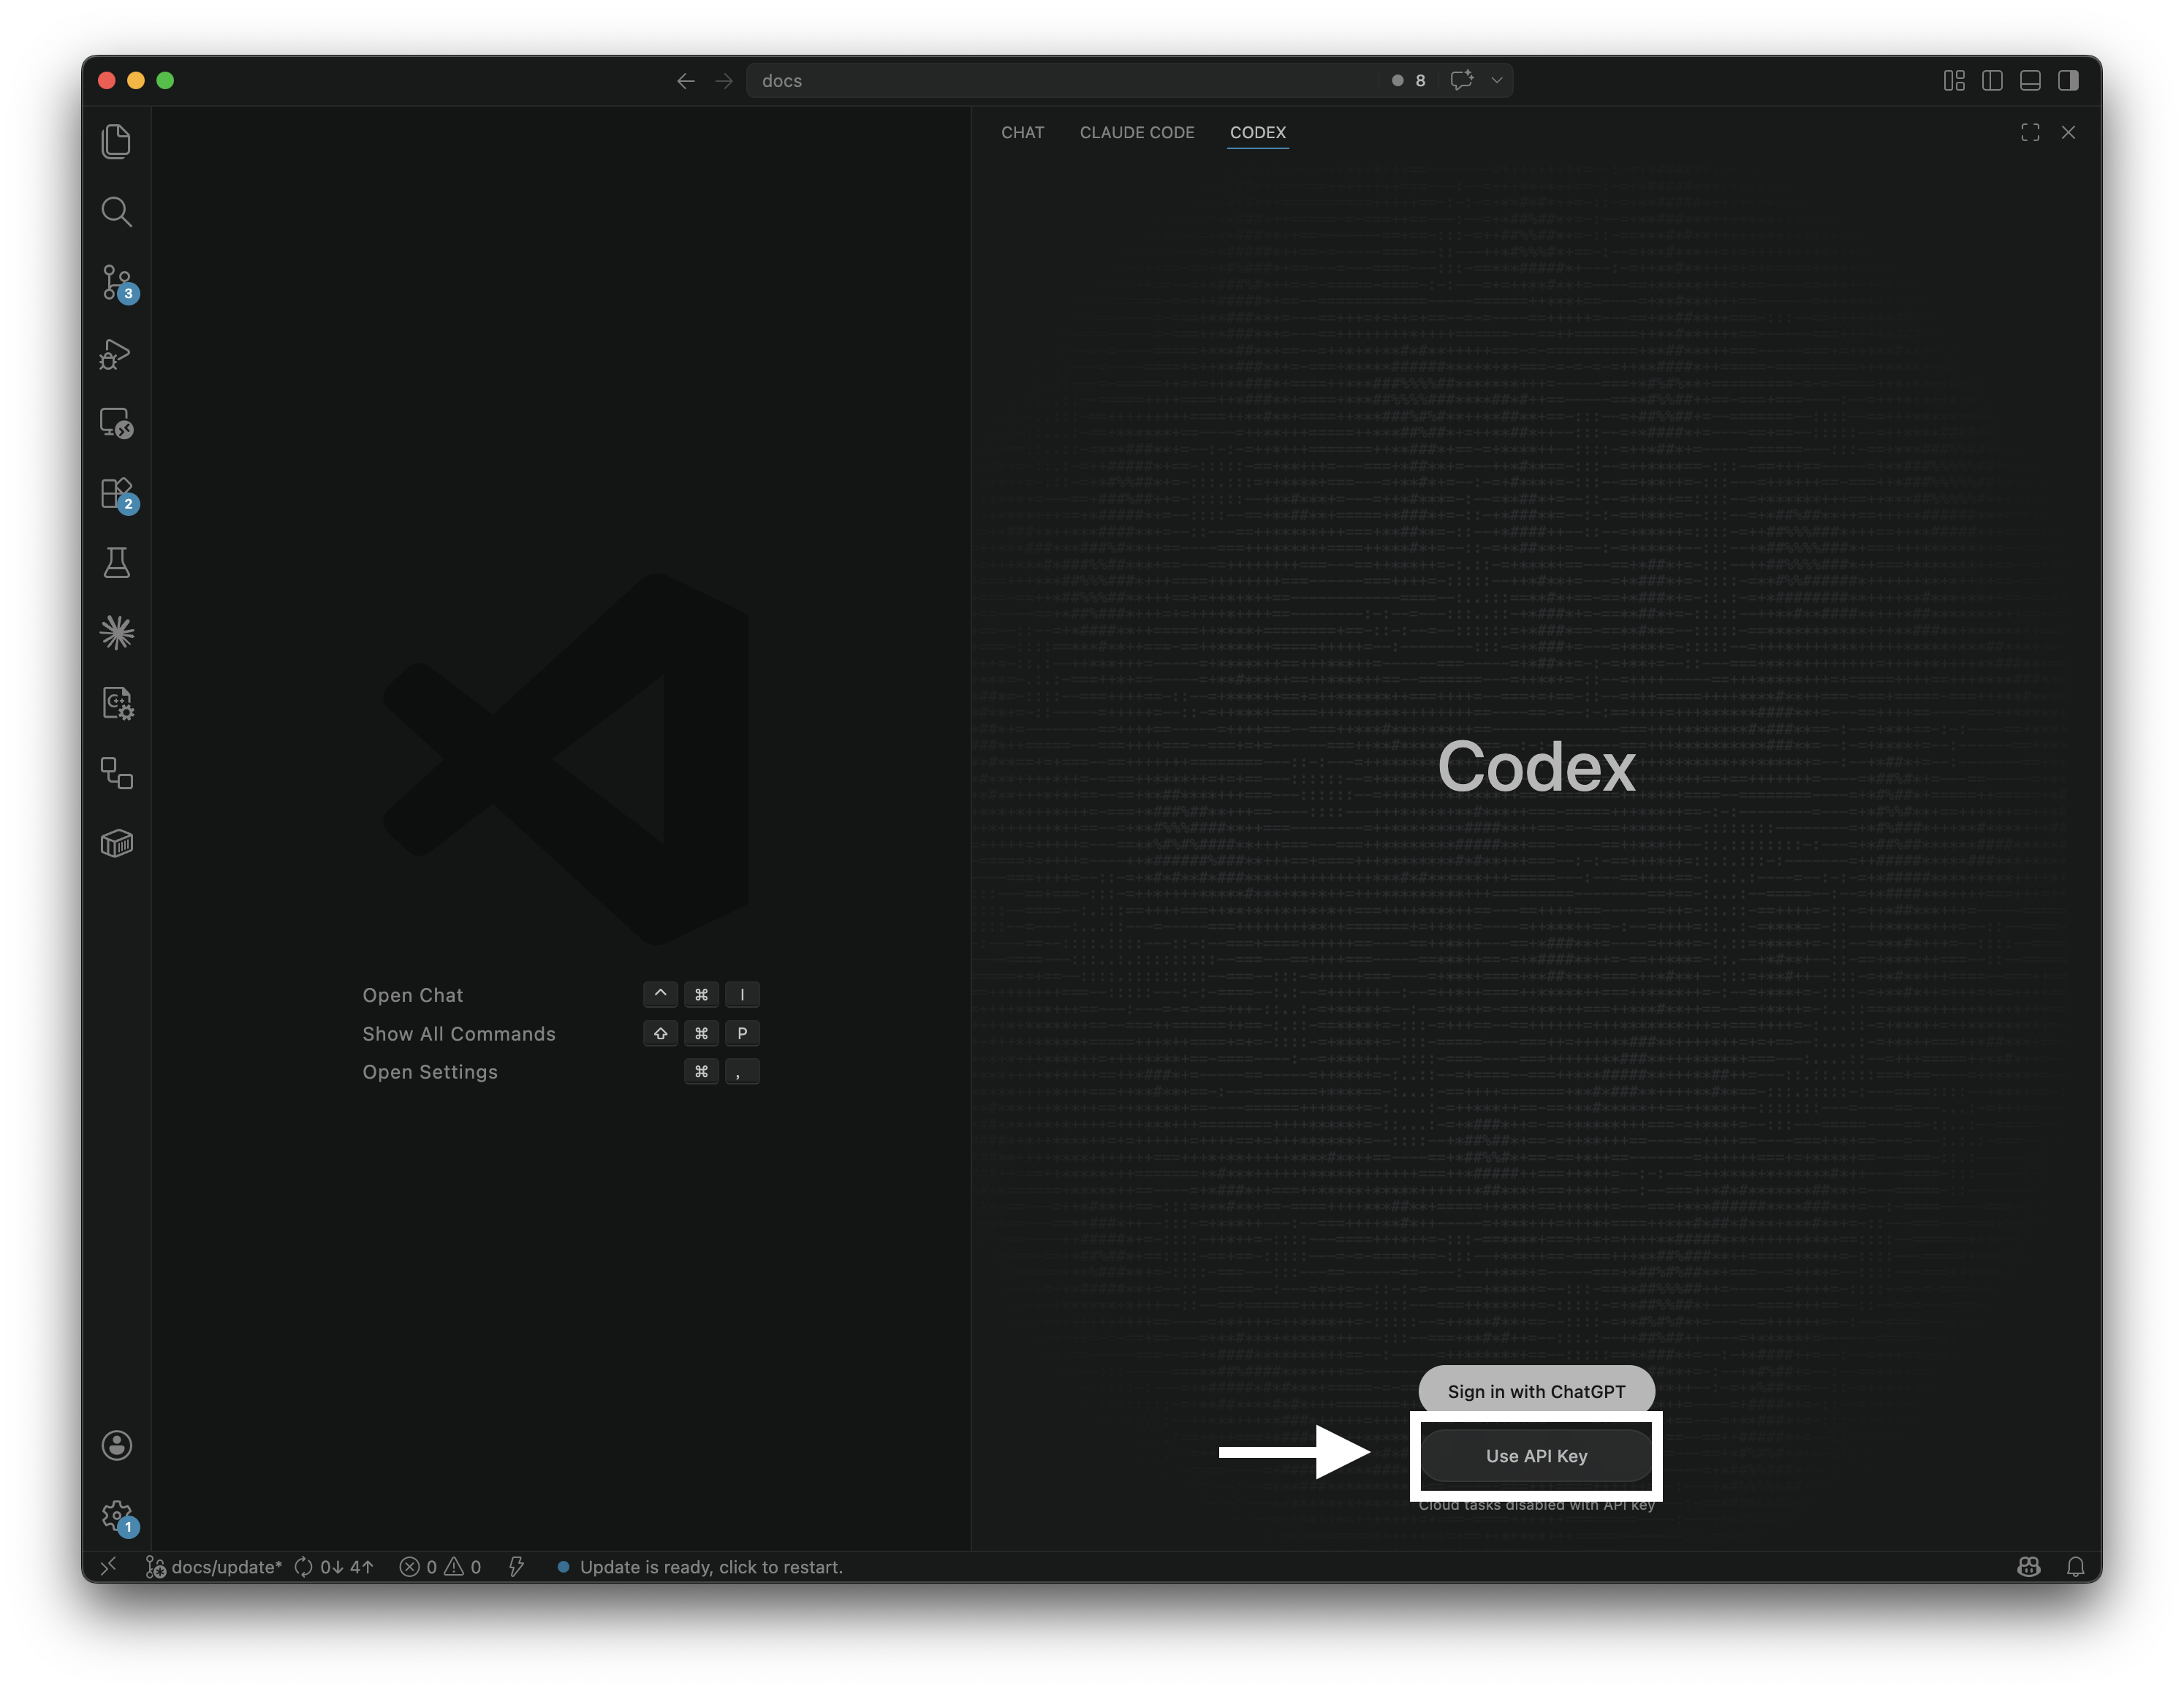The height and width of the screenshot is (1691, 2184).
Task: Open the Copilot status icon
Action: 2028,1566
